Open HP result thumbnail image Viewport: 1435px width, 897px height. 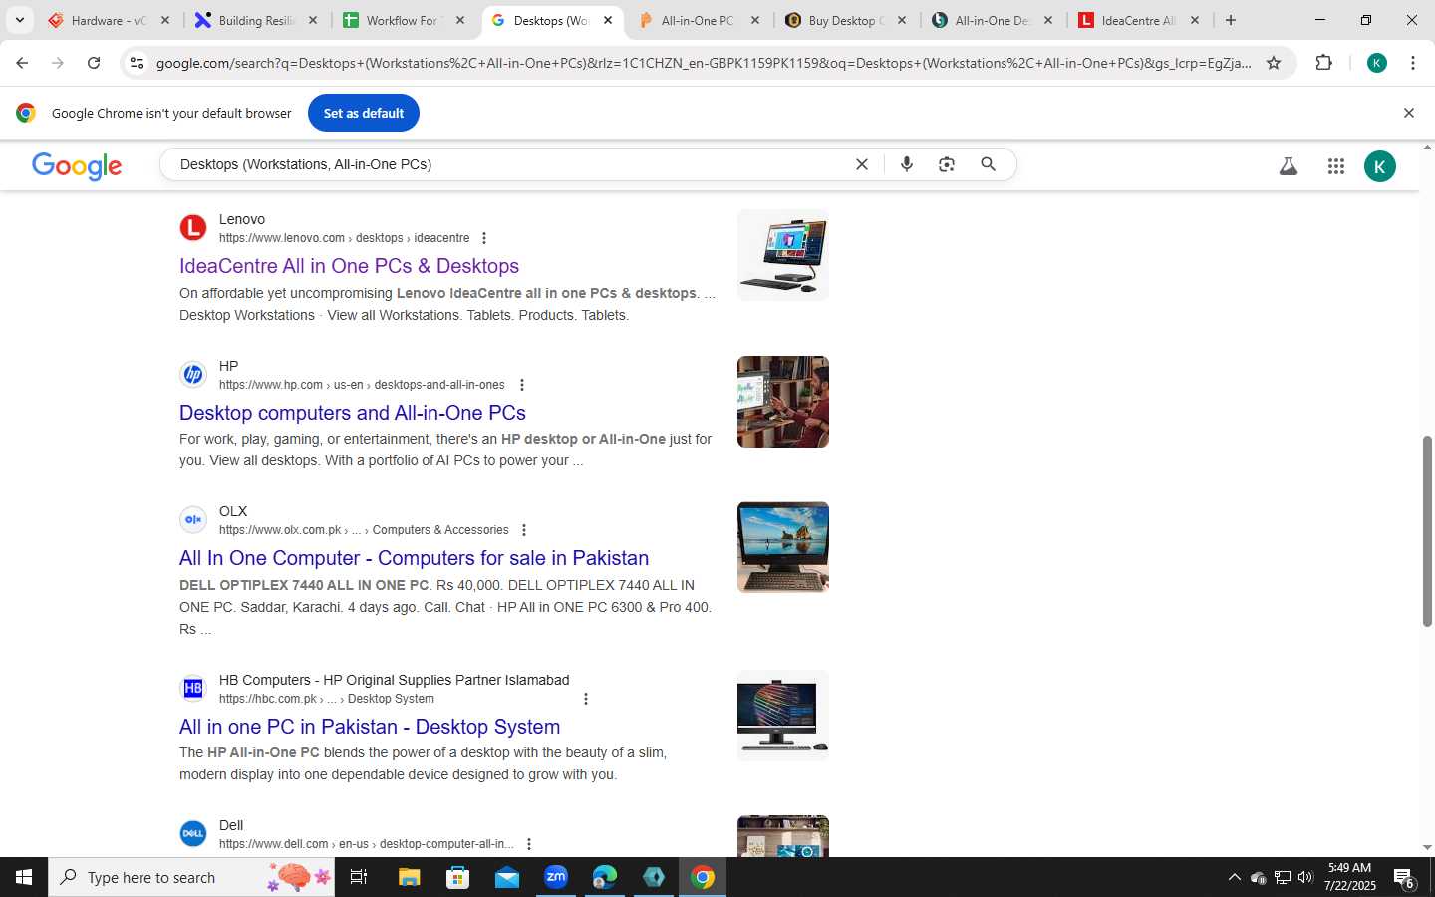point(783,402)
